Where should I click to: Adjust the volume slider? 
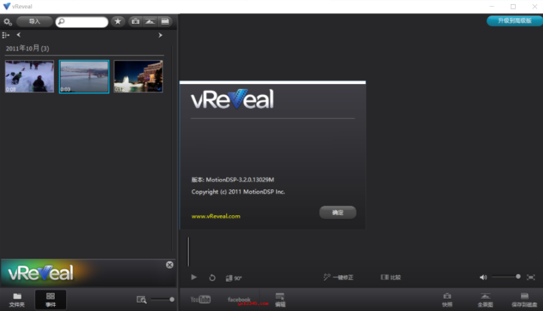tap(506, 277)
